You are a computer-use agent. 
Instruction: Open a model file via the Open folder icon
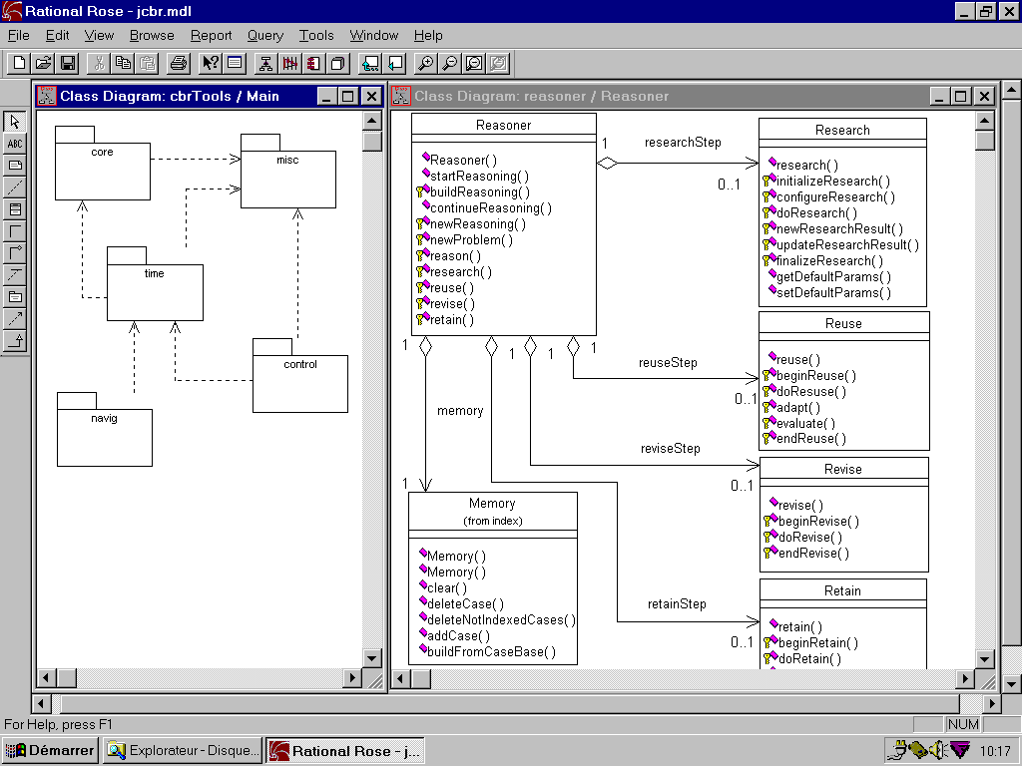tap(43, 63)
